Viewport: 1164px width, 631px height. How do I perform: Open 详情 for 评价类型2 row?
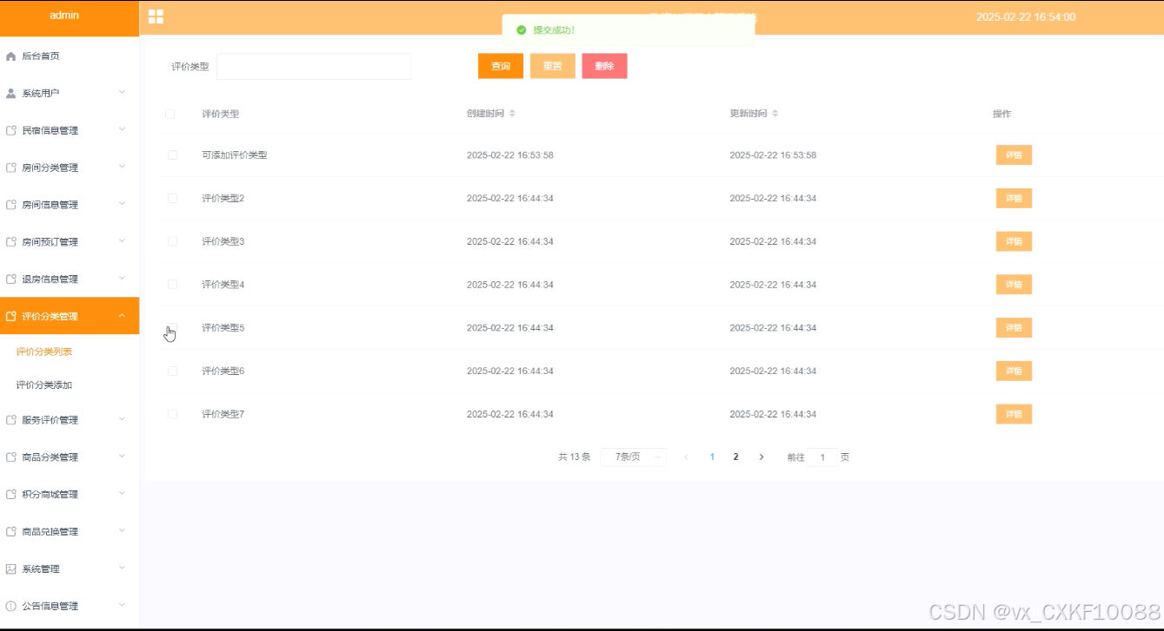pyautogui.click(x=1014, y=198)
